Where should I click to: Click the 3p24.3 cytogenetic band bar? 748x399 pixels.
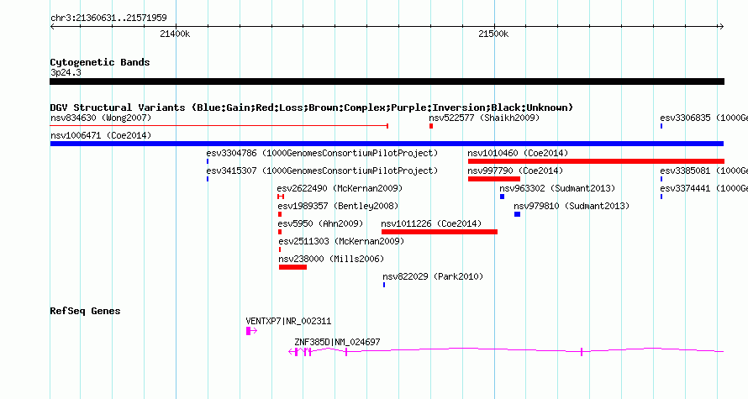(387, 81)
